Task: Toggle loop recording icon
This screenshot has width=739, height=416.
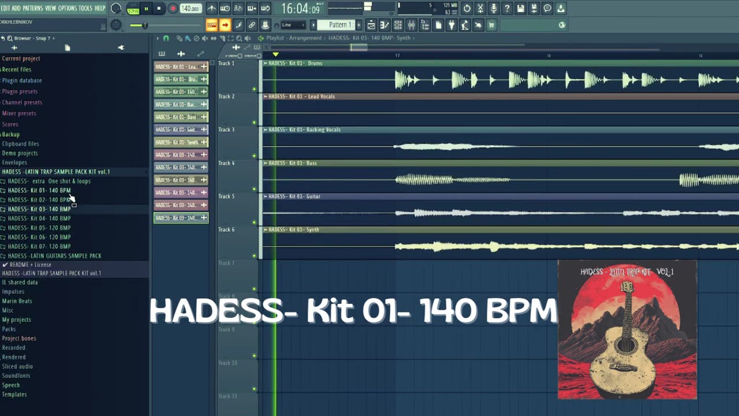Action: click(265, 9)
